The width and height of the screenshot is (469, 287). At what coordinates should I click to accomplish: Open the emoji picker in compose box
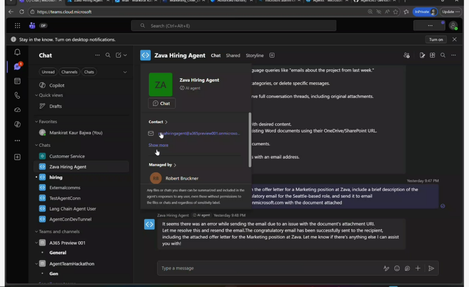point(397,268)
